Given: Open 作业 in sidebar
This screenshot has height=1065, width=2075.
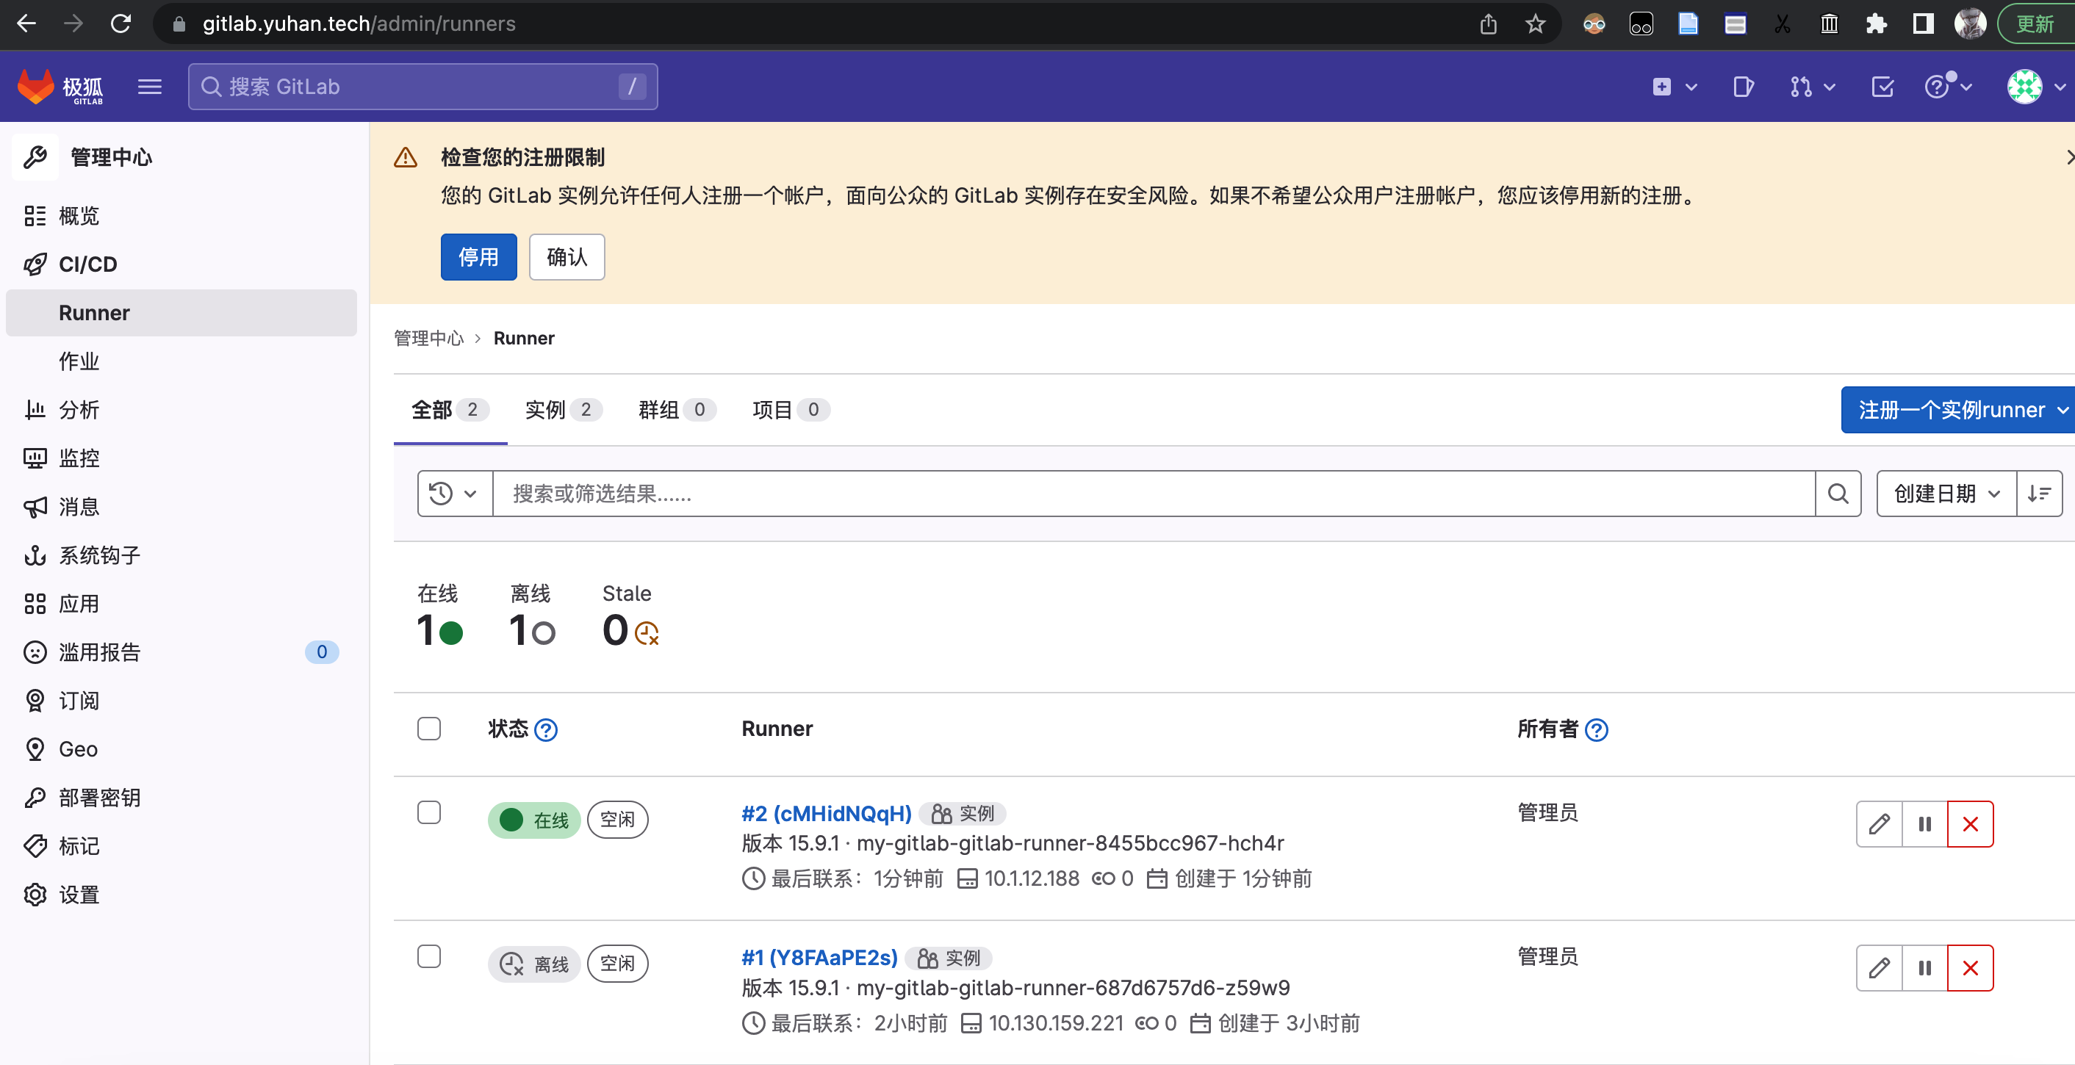Looking at the screenshot, I should 181,361.
